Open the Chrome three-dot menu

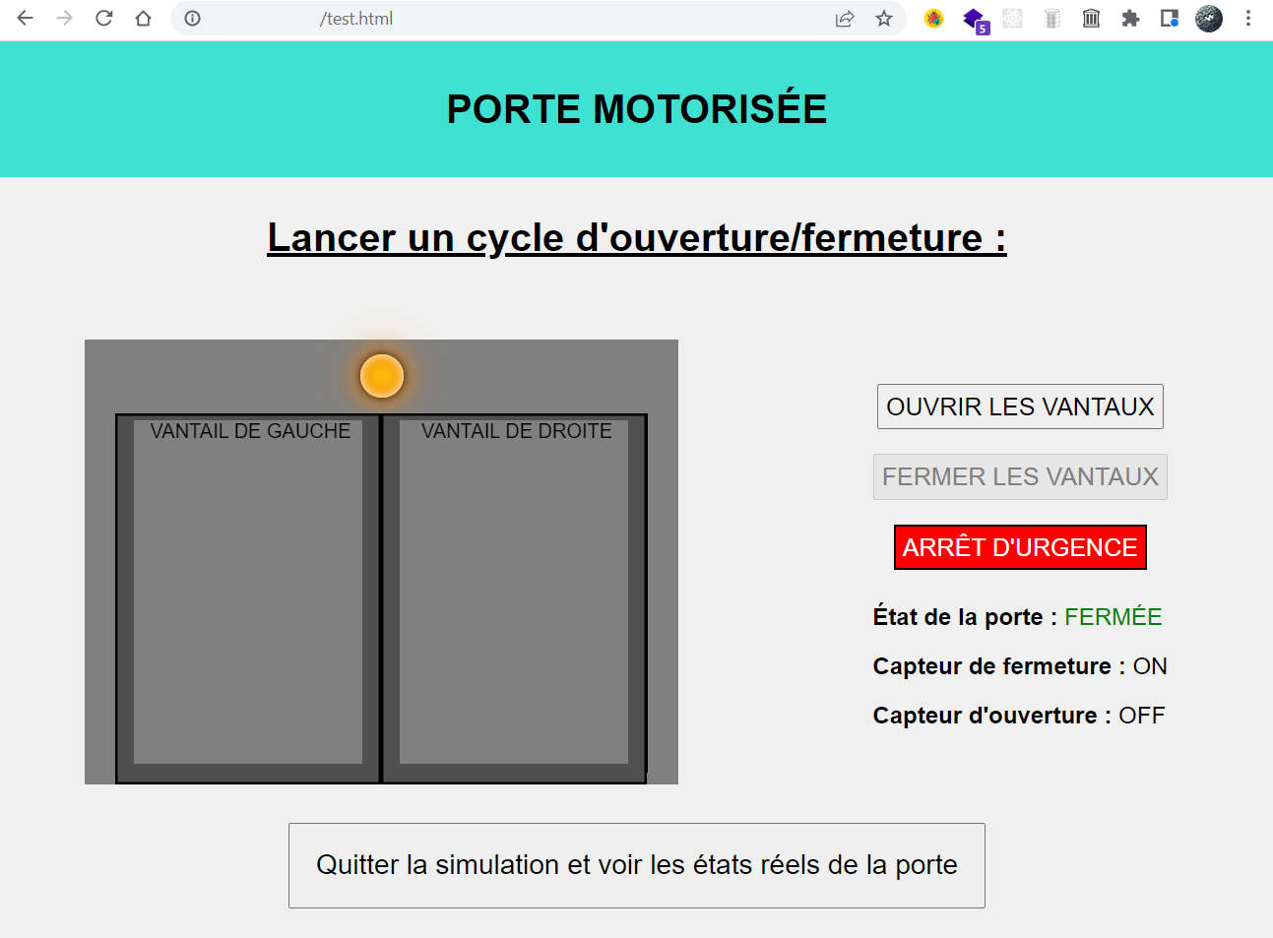coord(1248,18)
